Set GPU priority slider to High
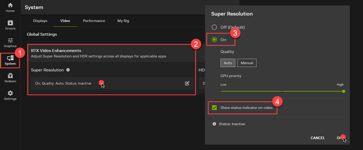 click(343, 91)
